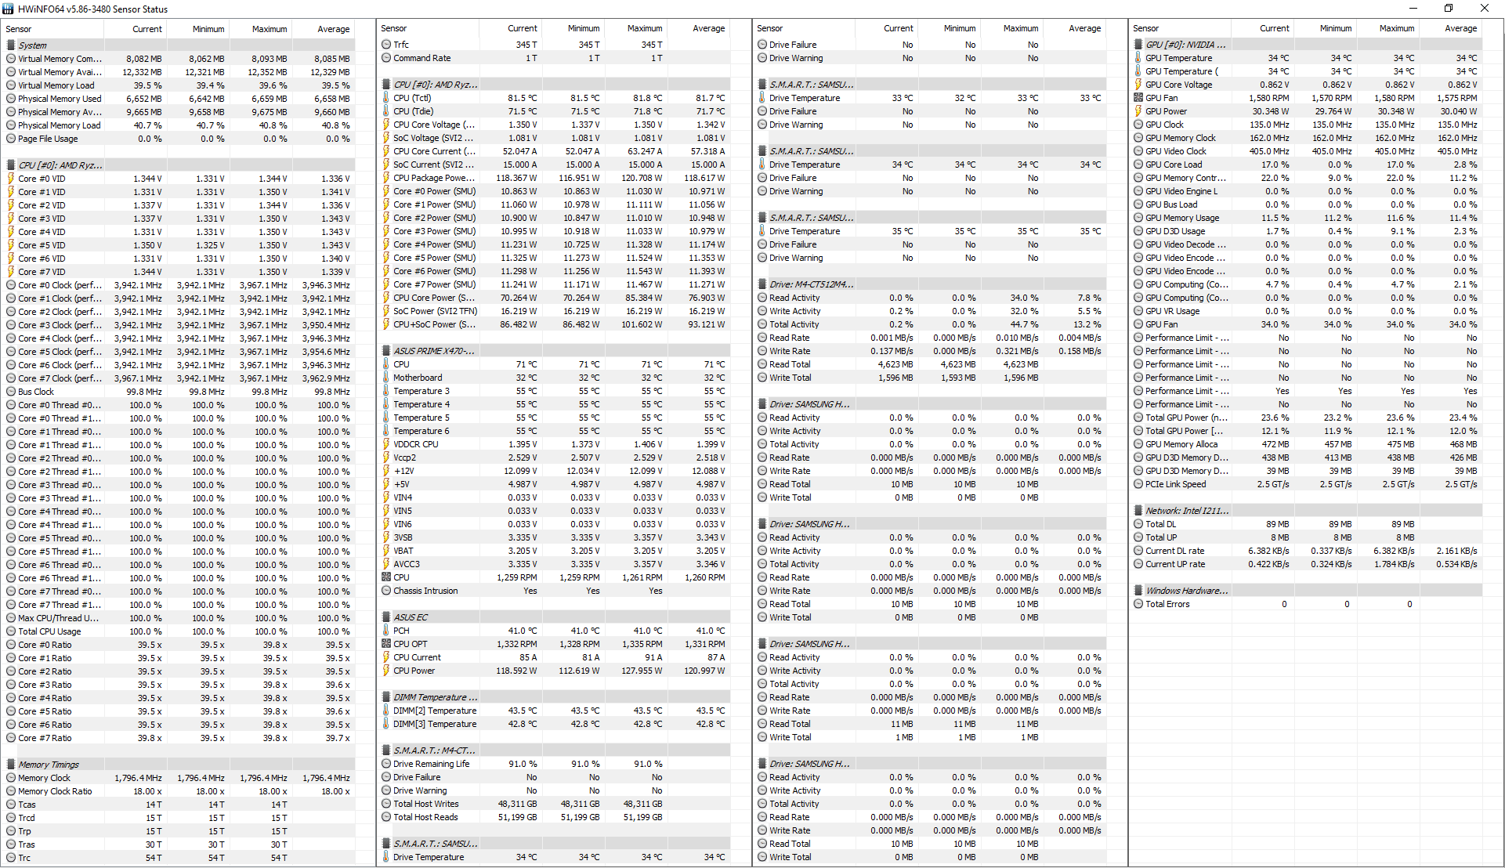Select the Windows Hardware group header
This screenshot has height=868, width=1505.
[x=1187, y=591]
